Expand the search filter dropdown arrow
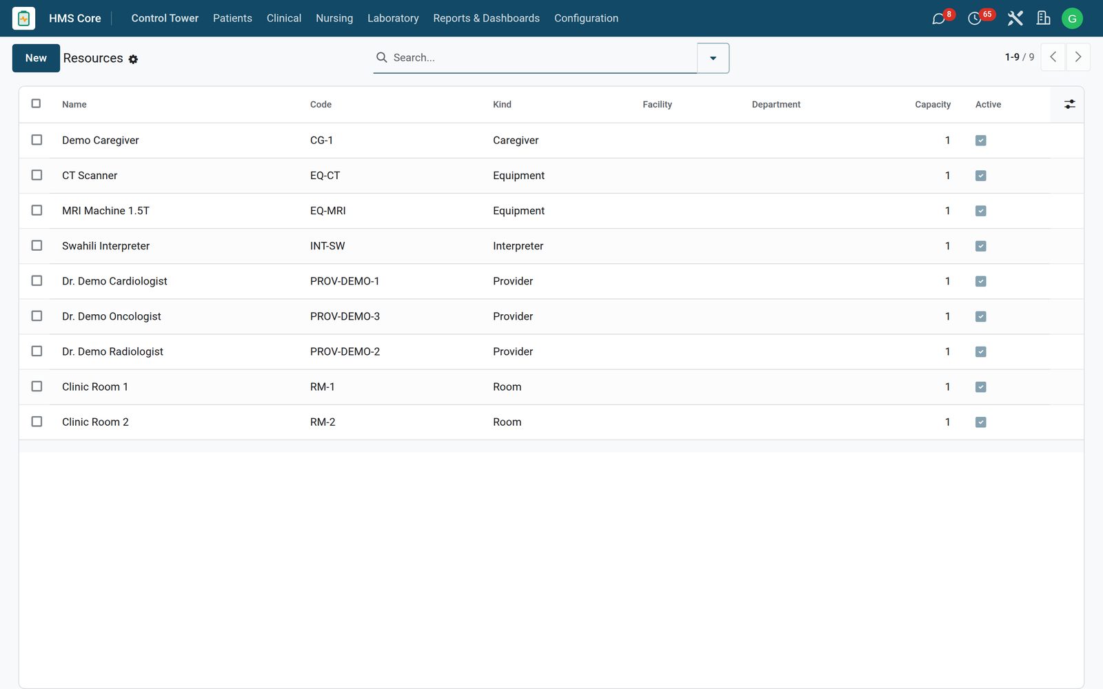The width and height of the screenshot is (1103, 689). pyautogui.click(x=713, y=58)
